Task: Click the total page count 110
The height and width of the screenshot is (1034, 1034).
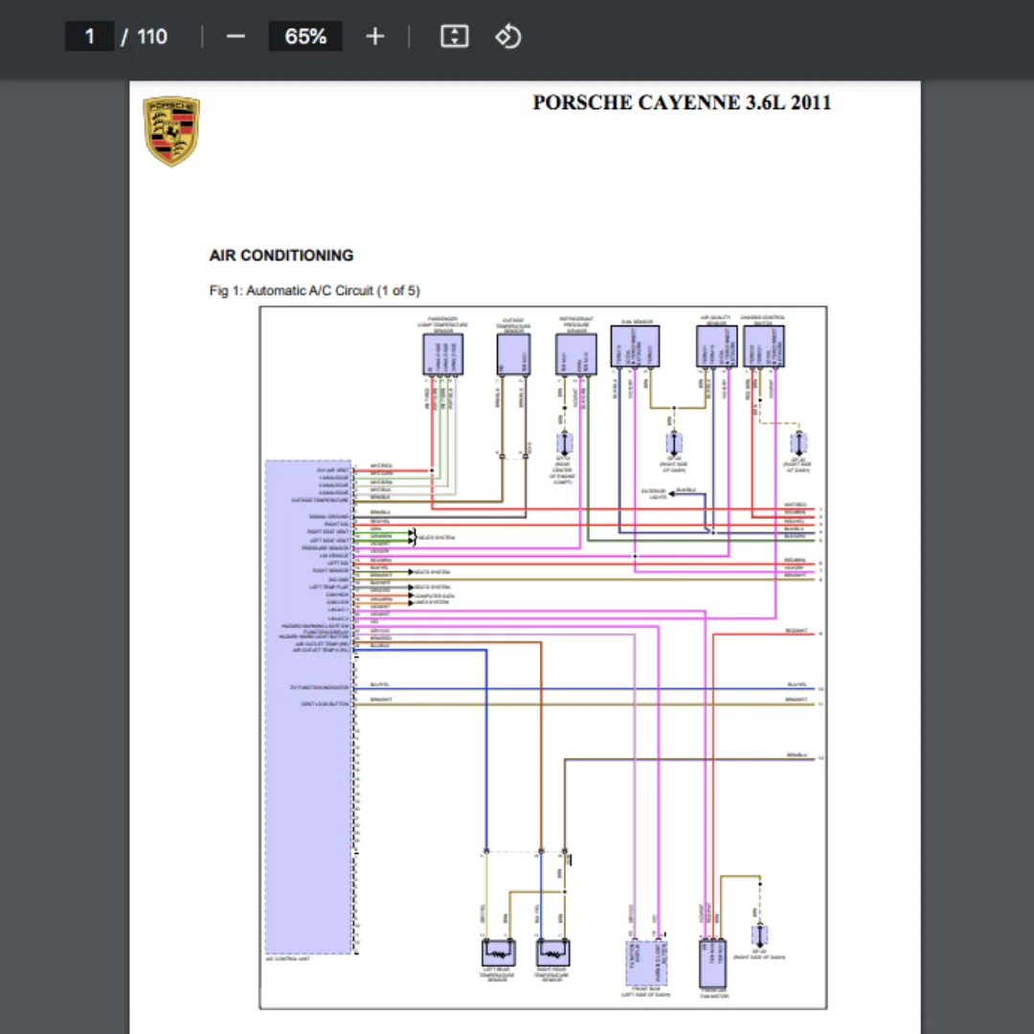Action: coord(152,36)
